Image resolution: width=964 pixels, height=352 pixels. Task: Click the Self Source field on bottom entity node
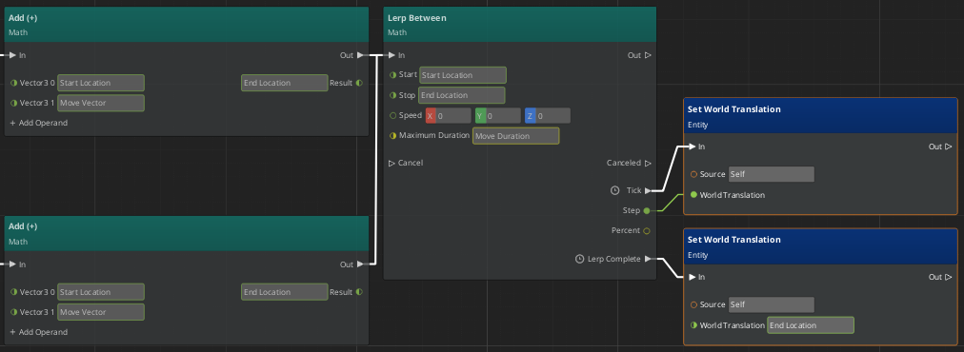coord(771,304)
